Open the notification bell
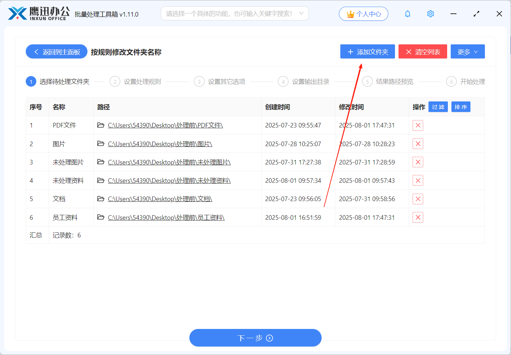This screenshot has width=511, height=355. 408,14
